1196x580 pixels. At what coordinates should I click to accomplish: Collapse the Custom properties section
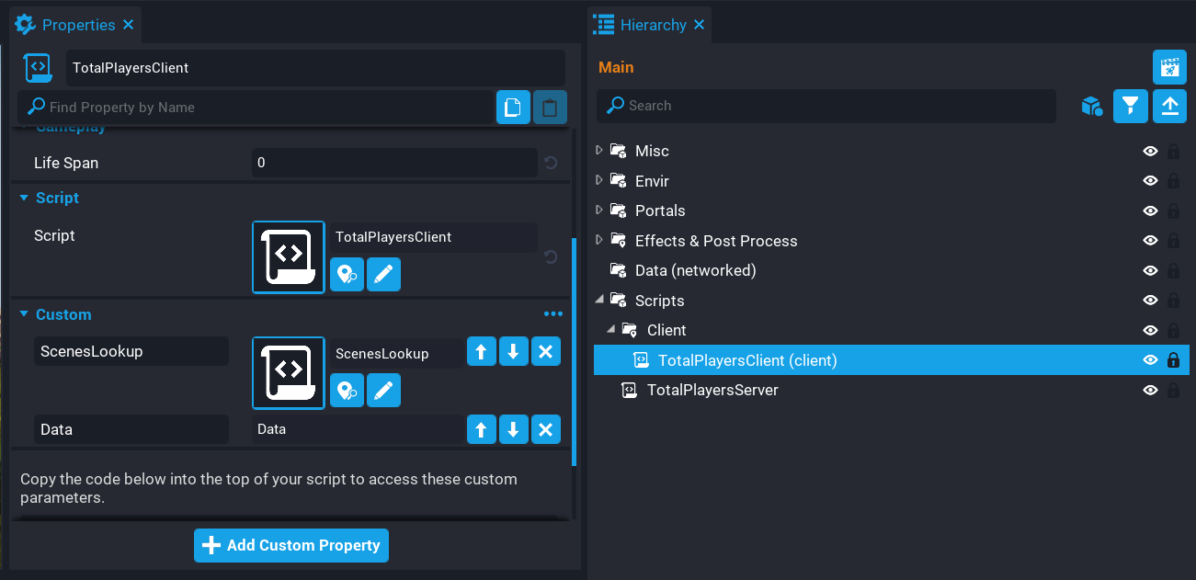tap(25, 314)
